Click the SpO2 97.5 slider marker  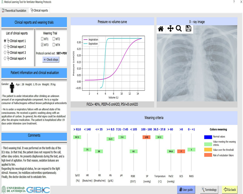pyautogui.click(x=76, y=138)
